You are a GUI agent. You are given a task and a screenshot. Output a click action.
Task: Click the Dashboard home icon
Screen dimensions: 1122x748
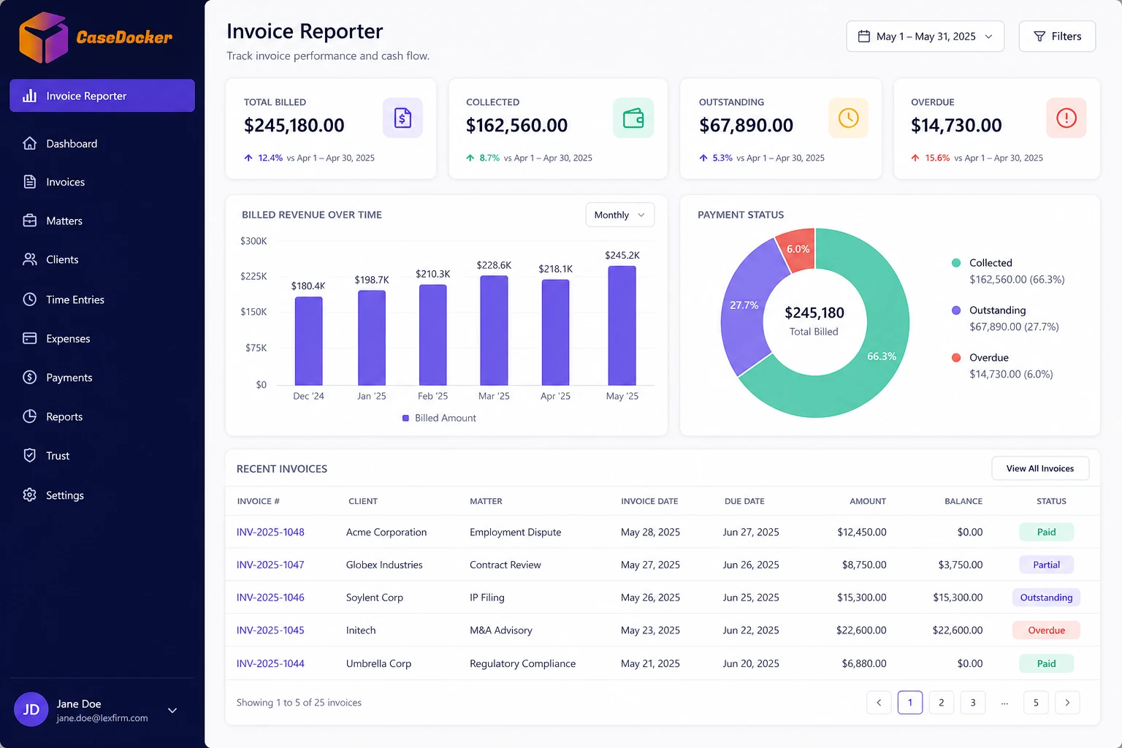point(30,143)
